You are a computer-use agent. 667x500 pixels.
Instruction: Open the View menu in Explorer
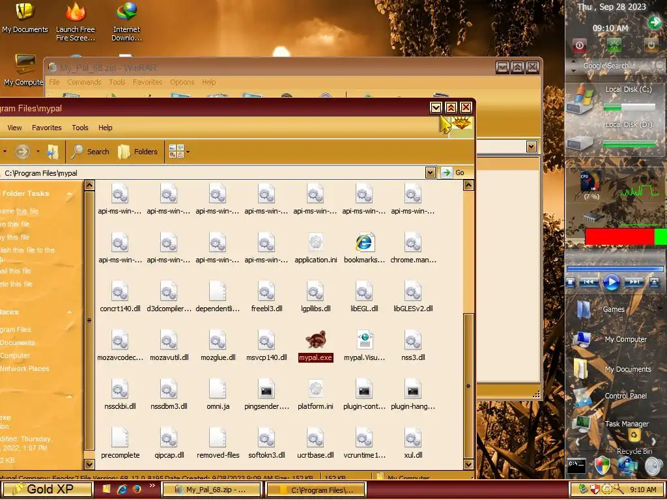point(14,128)
